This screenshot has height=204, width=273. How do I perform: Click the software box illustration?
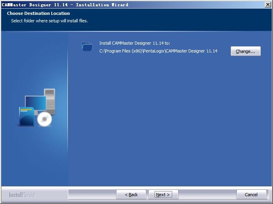(x=26, y=117)
